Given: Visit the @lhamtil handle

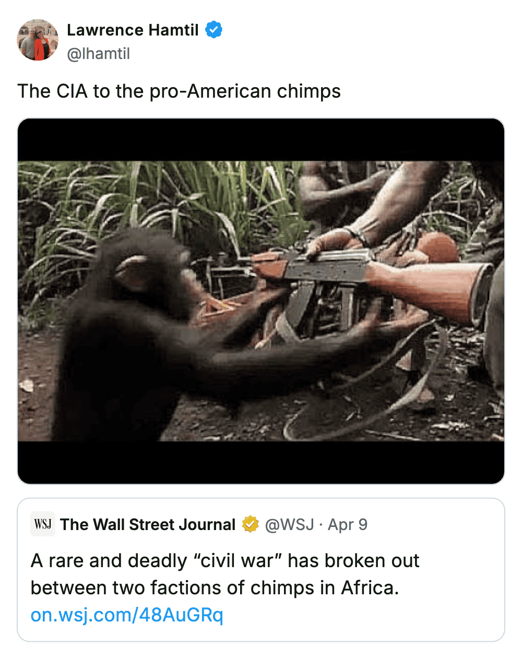Looking at the screenshot, I should point(98,53).
